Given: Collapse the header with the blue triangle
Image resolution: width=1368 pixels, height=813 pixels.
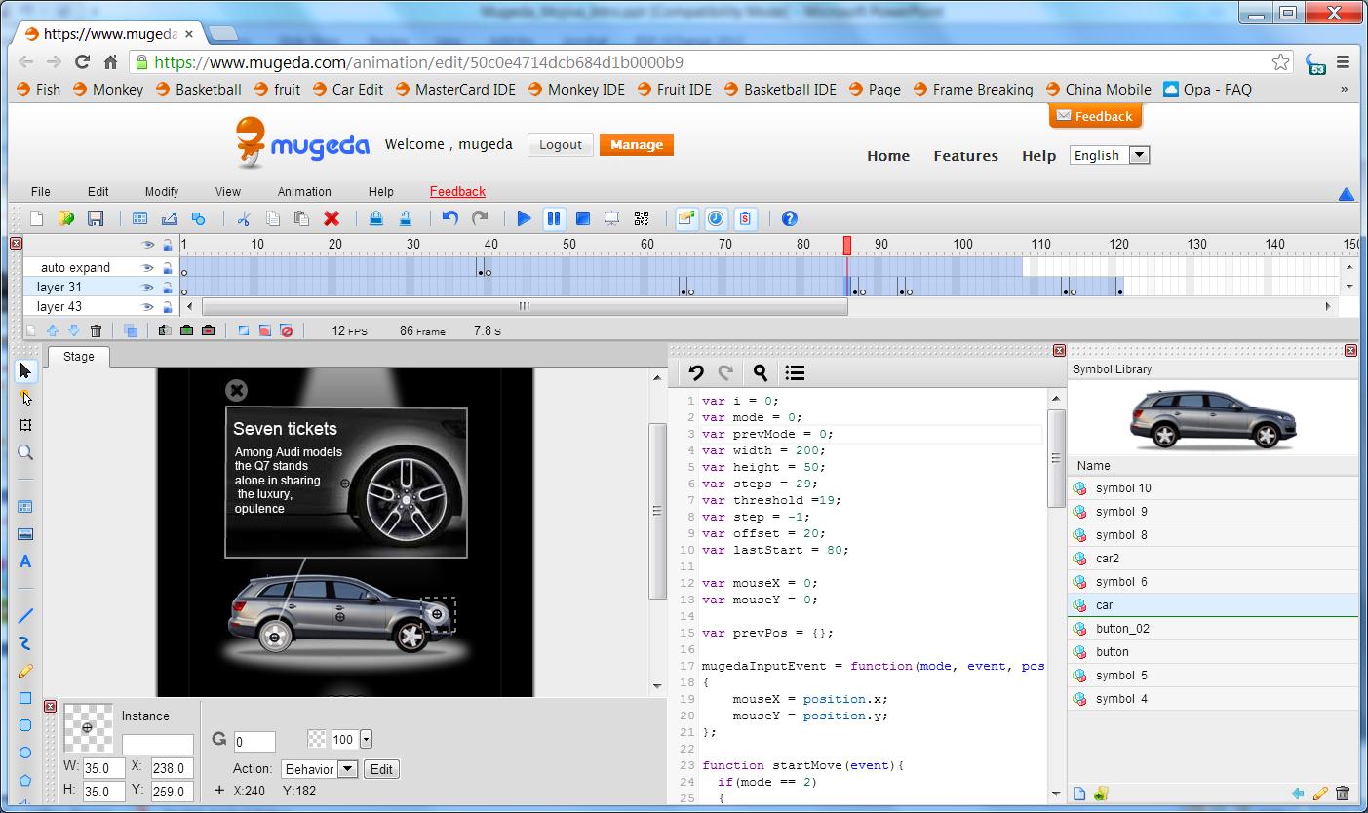Looking at the screenshot, I should pos(1347,194).
